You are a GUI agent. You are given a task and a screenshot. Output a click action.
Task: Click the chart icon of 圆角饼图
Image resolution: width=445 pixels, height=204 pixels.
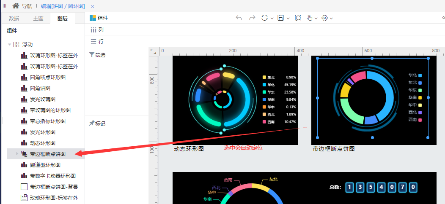(x=24, y=88)
